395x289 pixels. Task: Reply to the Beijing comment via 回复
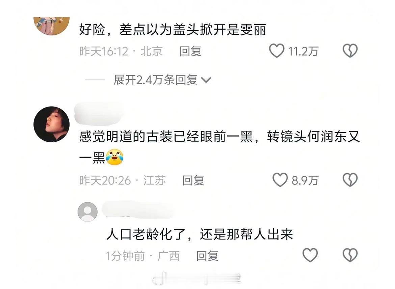click(x=190, y=51)
